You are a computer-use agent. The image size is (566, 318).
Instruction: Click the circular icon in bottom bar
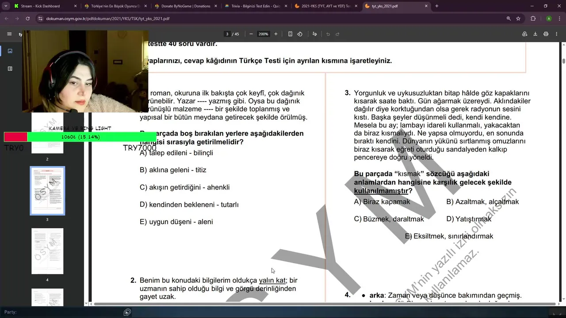(127, 312)
